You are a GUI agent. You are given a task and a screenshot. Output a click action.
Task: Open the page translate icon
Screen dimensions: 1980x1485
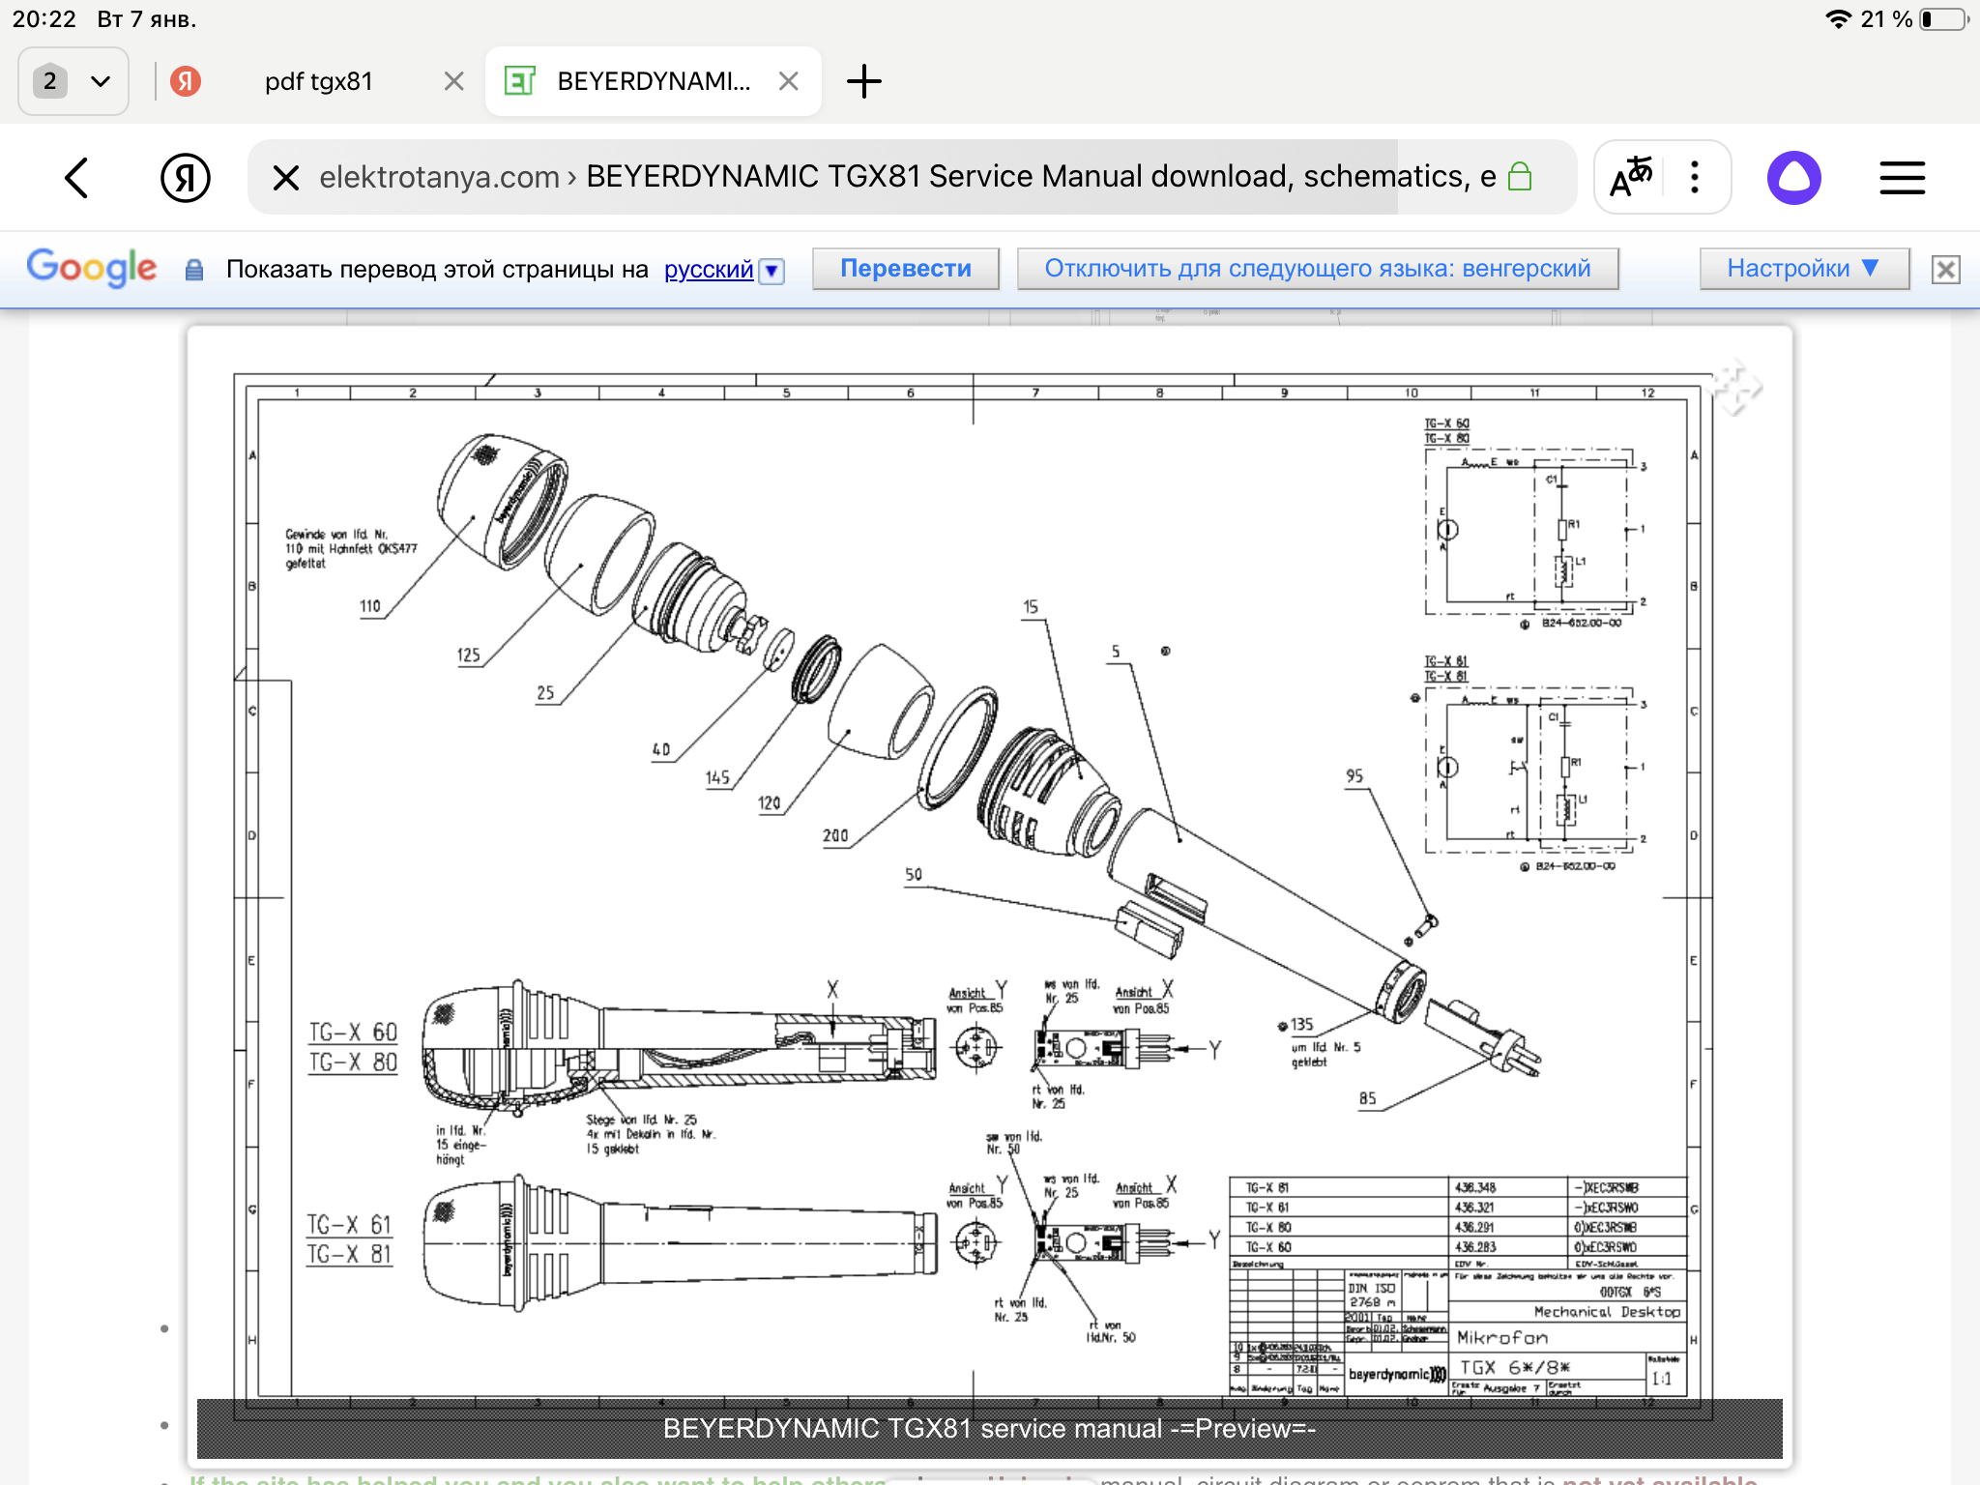(1631, 177)
